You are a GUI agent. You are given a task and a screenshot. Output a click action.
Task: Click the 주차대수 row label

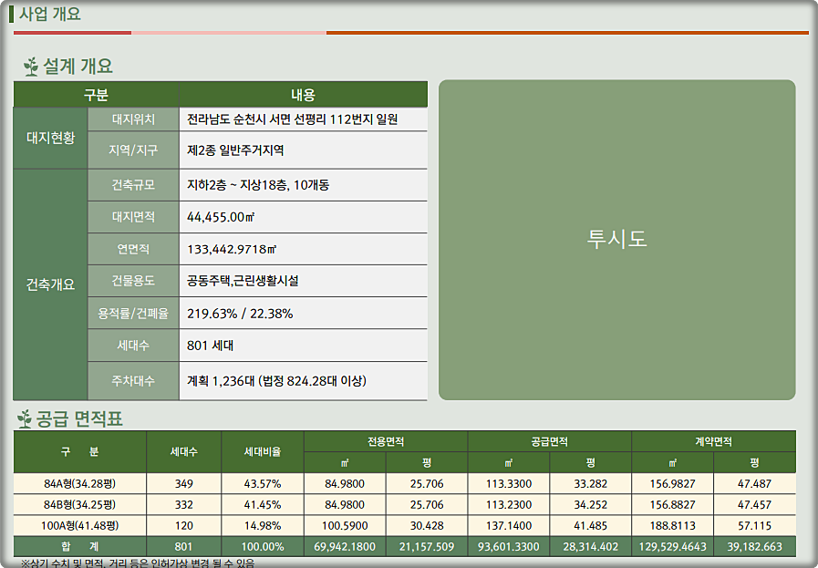tap(133, 381)
